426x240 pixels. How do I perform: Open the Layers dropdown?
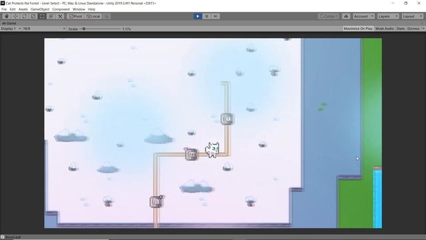(387, 16)
